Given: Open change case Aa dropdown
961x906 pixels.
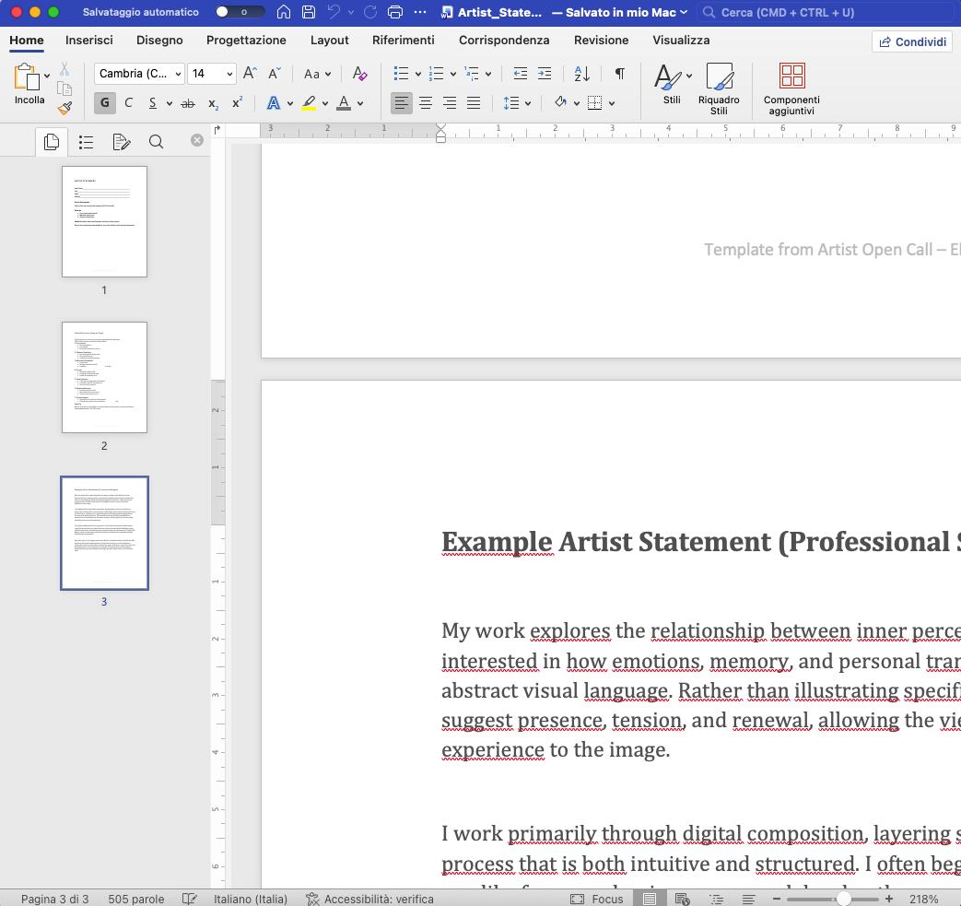Looking at the screenshot, I should tap(318, 74).
